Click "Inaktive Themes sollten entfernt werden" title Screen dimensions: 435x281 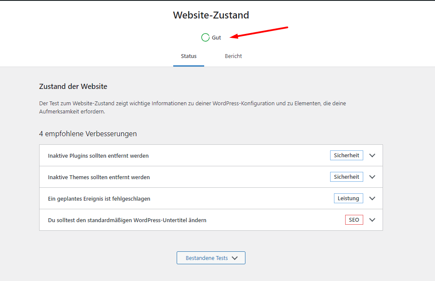tap(99, 177)
